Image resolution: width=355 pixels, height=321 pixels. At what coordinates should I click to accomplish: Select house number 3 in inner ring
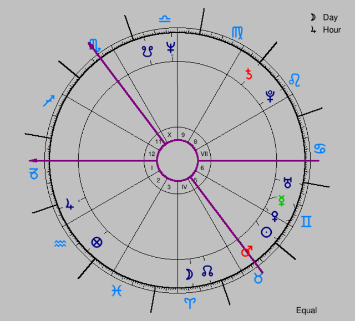169,187
